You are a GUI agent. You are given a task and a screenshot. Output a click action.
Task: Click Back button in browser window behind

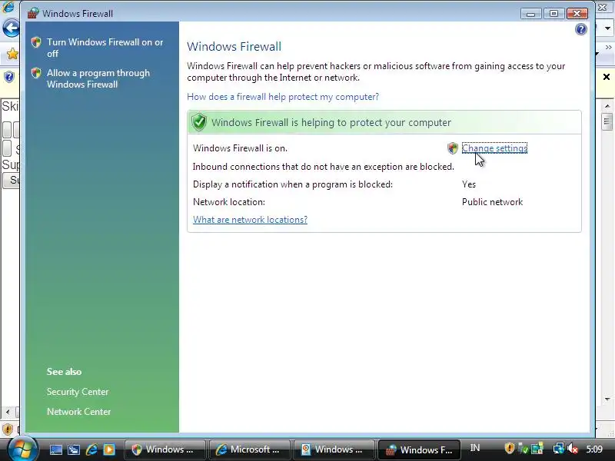pyautogui.click(x=11, y=28)
